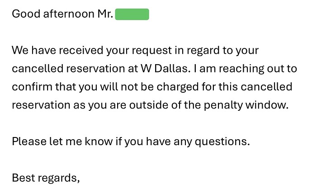Click the word "regards" in the sign-off
The height and width of the screenshot is (194, 312).
tap(57, 178)
